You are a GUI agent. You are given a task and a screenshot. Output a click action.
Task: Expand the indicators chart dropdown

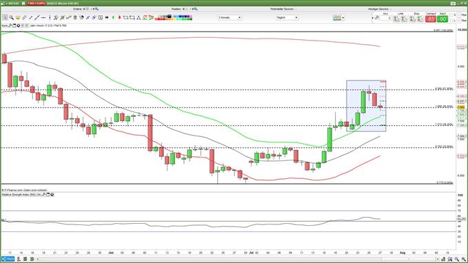[343, 18]
